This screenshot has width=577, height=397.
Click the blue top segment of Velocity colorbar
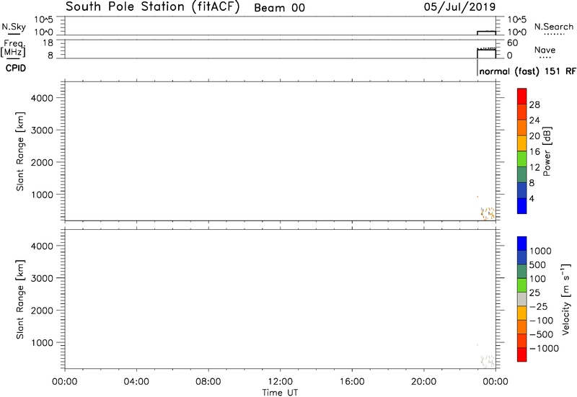tap(521, 244)
